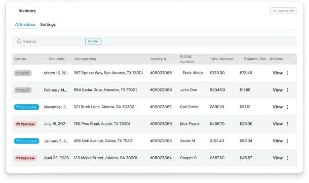
Task: Select address 456 Oak Avenue, Dallas
Action: 104,141
